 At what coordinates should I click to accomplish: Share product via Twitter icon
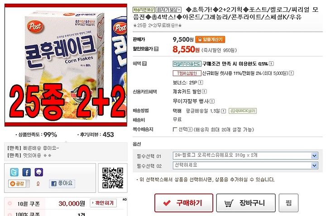[14, 172]
